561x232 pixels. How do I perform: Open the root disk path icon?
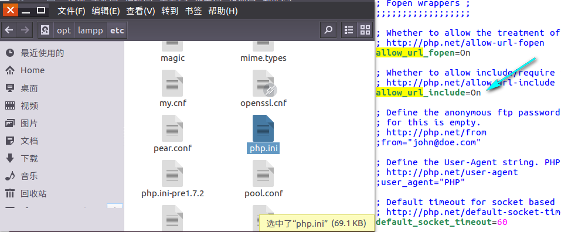click(x=45, y=30)
